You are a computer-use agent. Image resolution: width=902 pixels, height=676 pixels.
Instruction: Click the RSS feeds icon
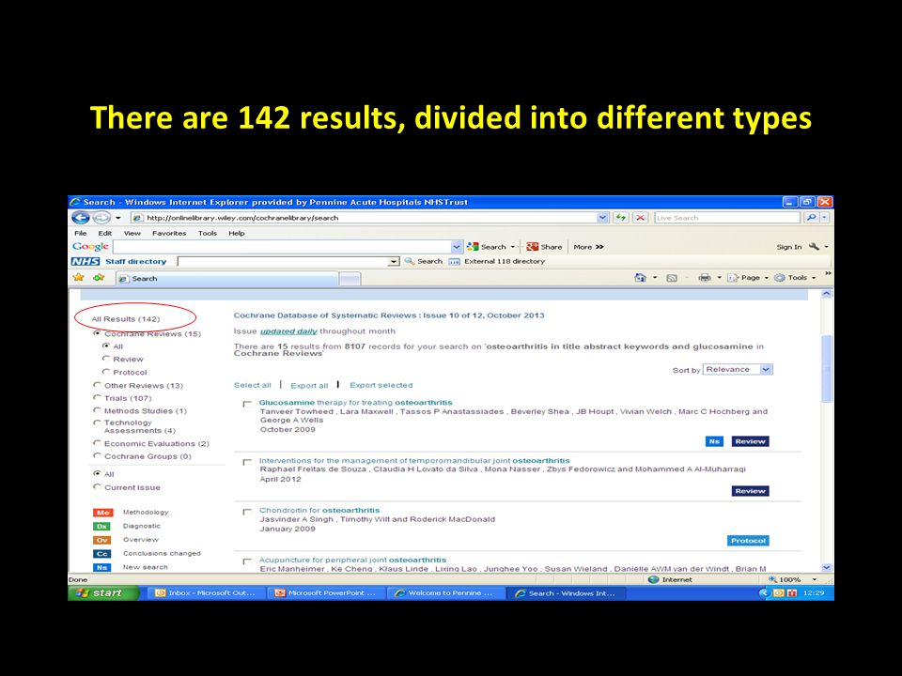pyautogui.click(x=671, y=278)
